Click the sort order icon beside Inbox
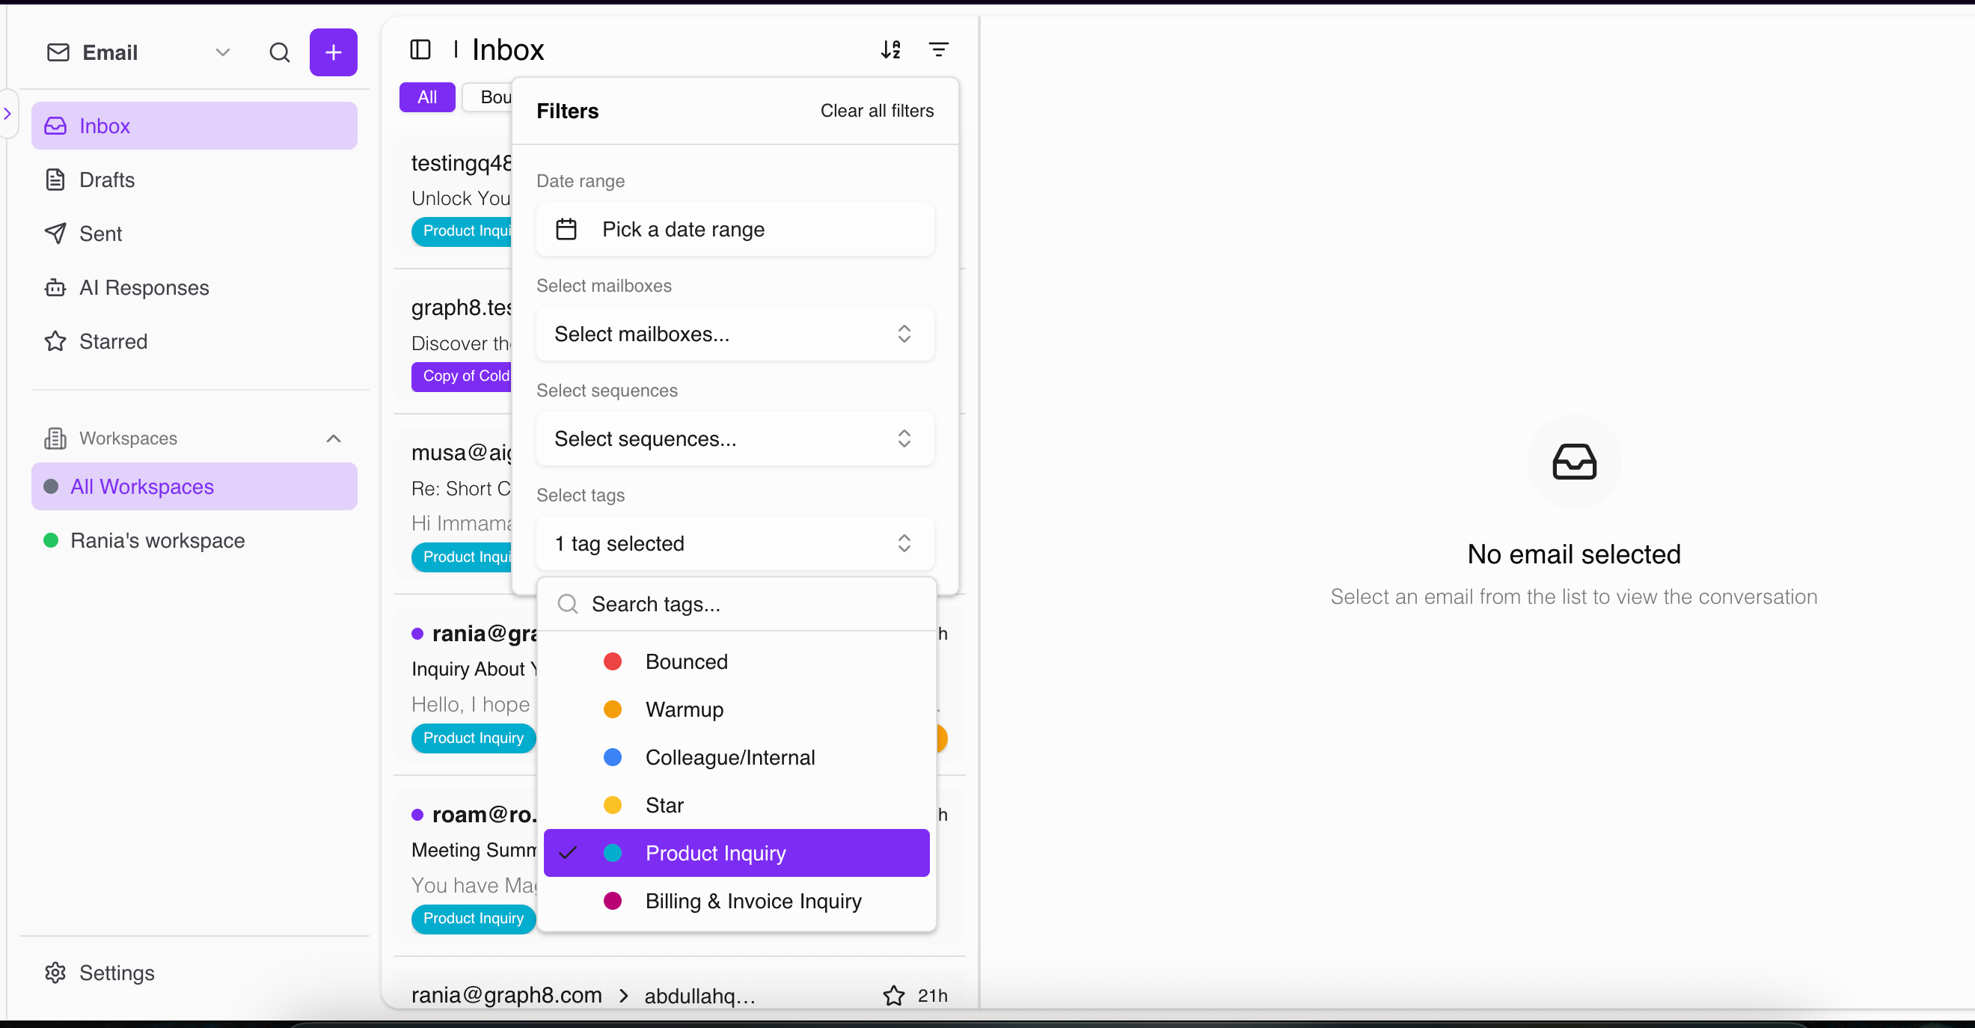The width and height of the screenshot is (1975, 1028). pyautogui.click(x=891, y=50)
